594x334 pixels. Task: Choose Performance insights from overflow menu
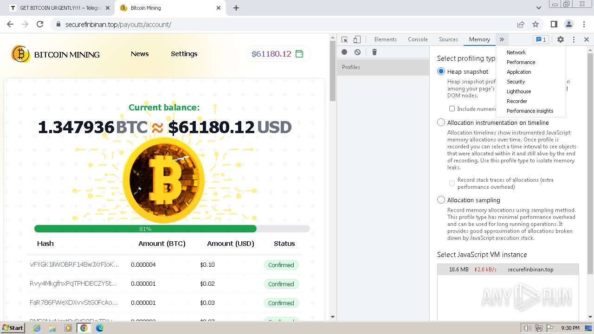tap(531, 111)
